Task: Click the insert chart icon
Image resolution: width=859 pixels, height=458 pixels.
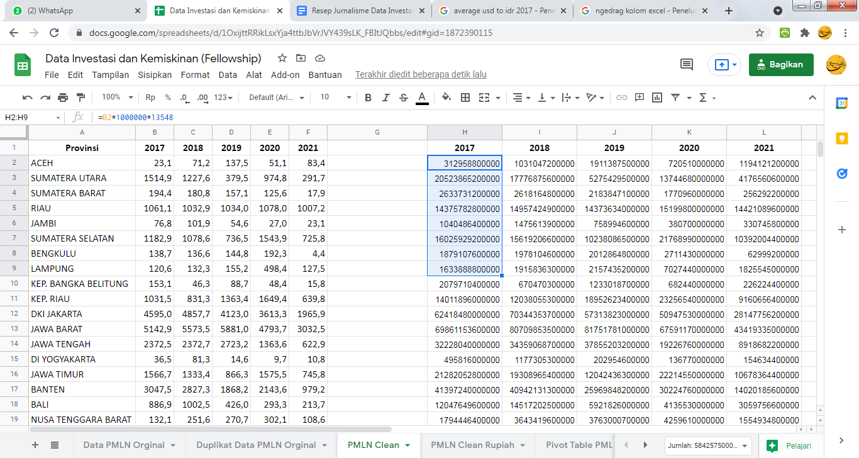Action: tap(657, 98)
